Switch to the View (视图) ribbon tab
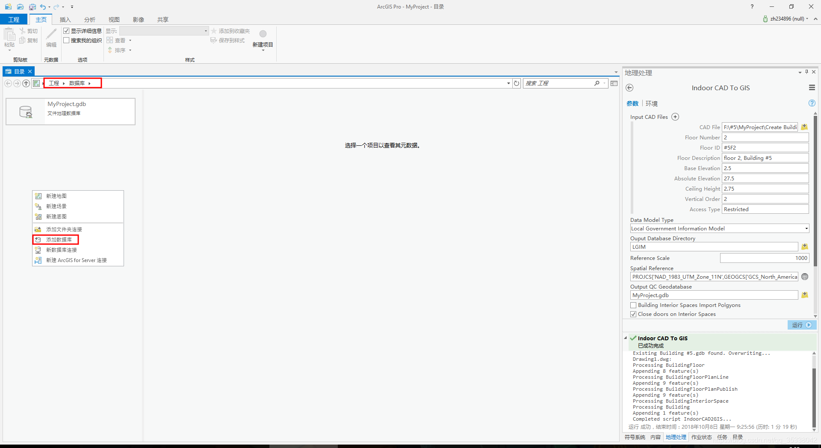Screen dimensions: 821x448 (114, 20)
